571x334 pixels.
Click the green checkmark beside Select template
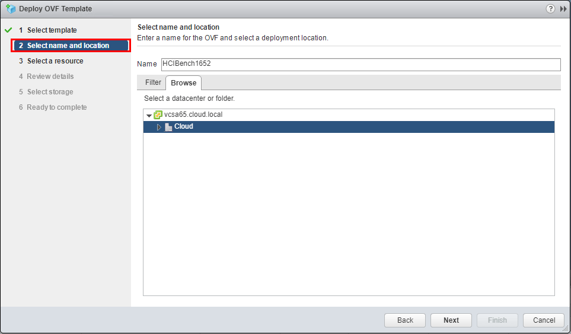8,30
